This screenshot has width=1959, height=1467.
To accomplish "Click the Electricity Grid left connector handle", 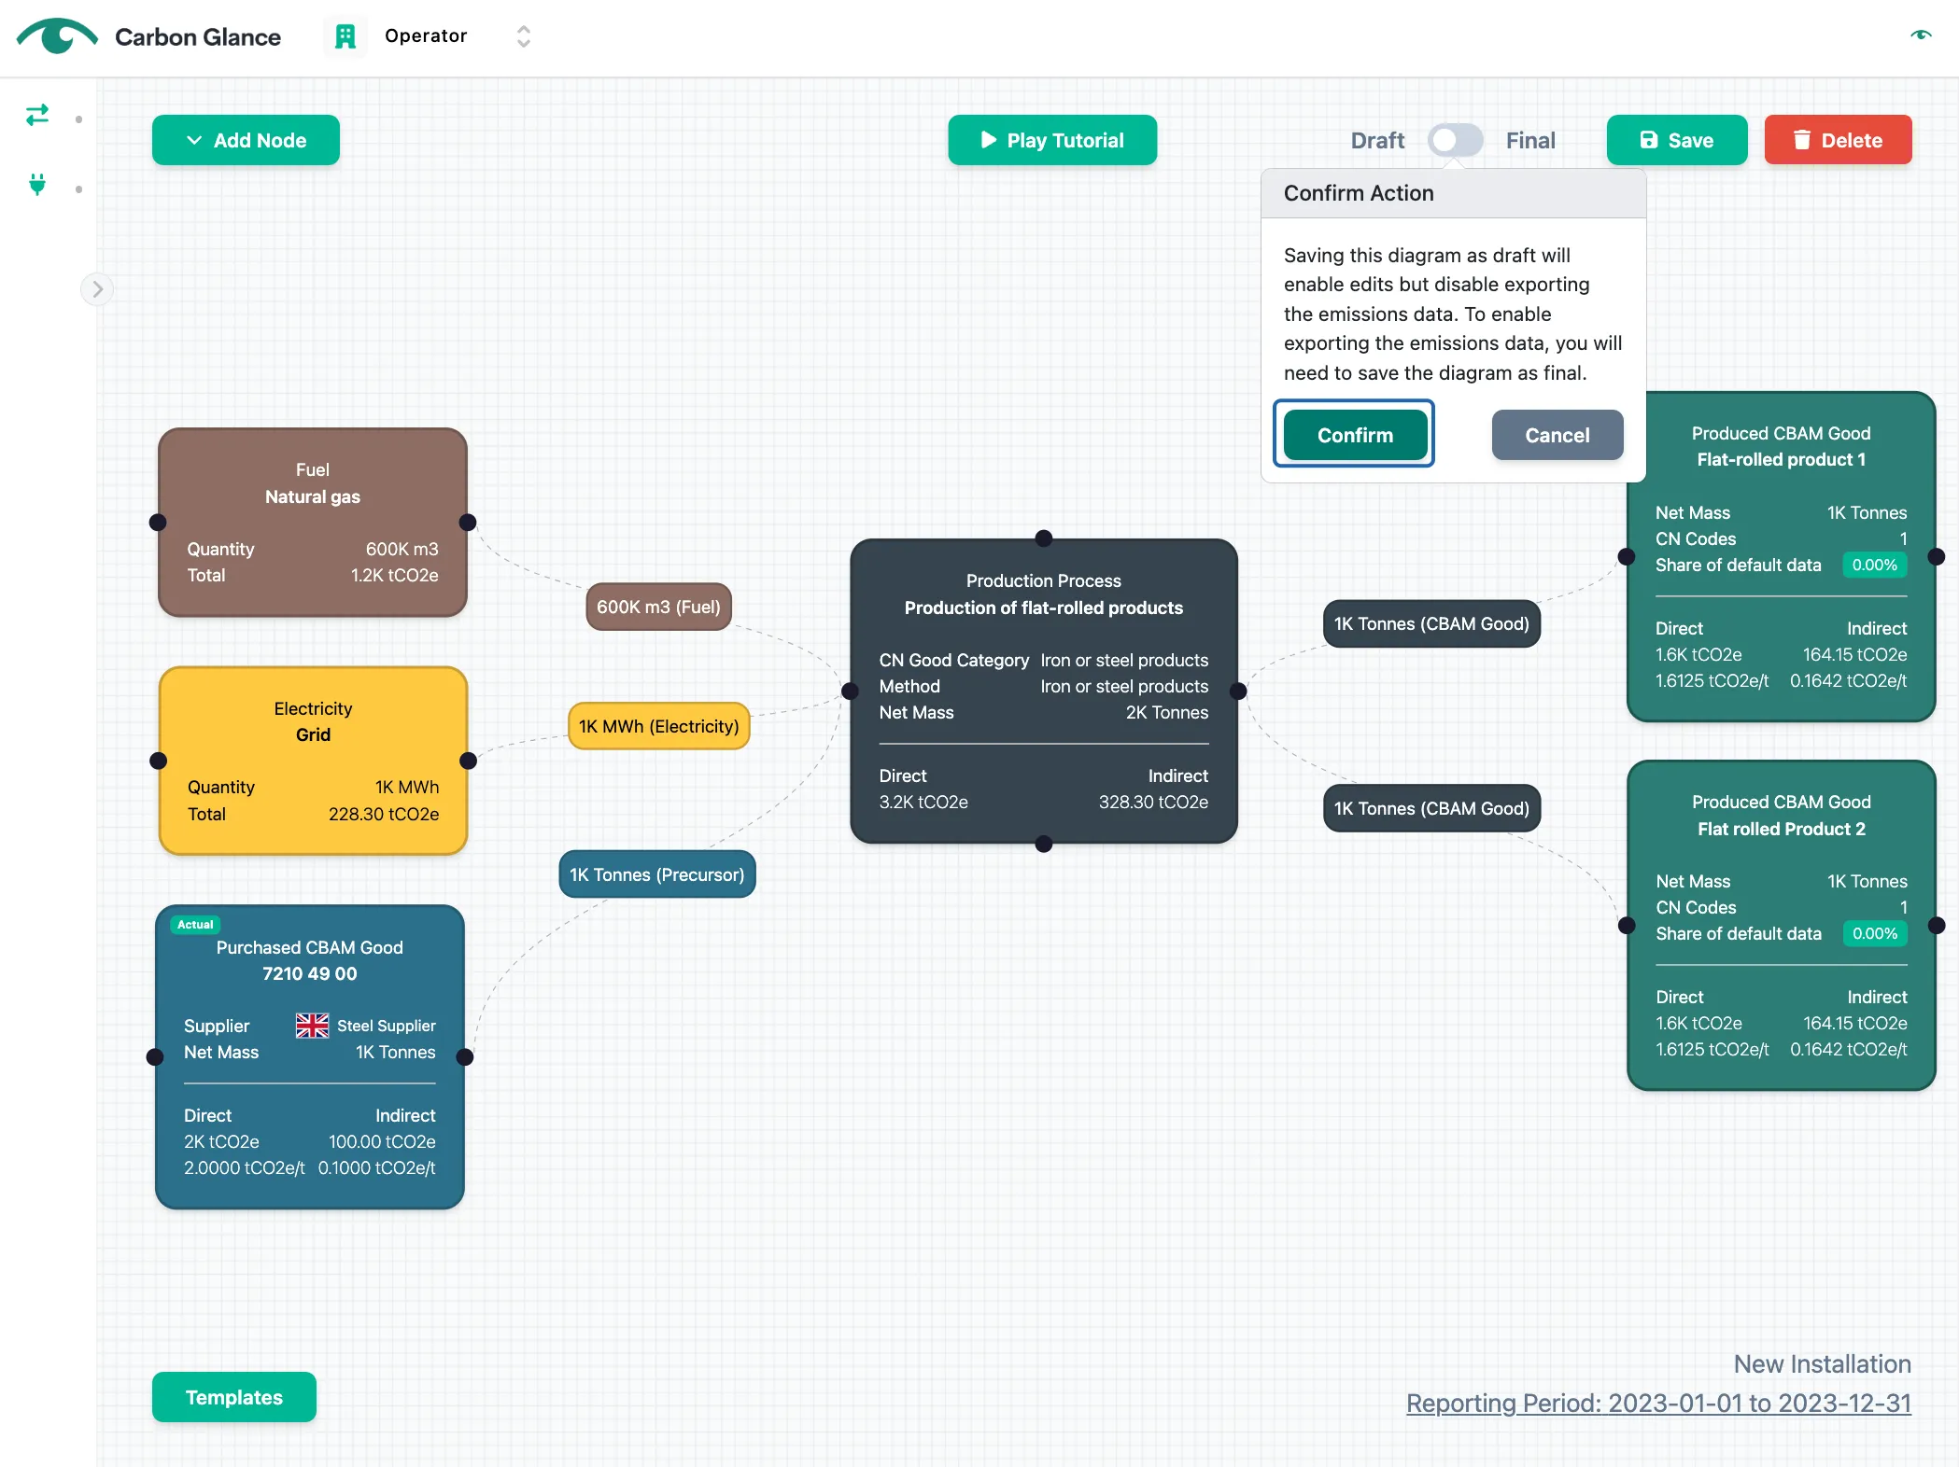I will (159, 761).
